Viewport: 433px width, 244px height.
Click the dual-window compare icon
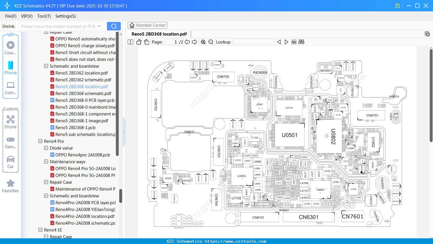tap(301, 42)
